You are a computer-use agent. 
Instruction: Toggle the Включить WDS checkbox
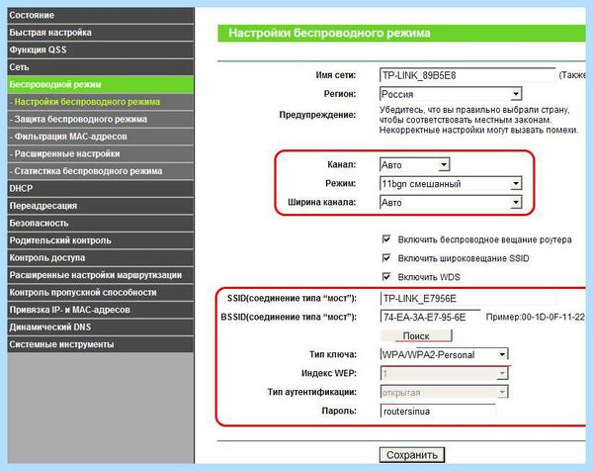coord(386,276)
